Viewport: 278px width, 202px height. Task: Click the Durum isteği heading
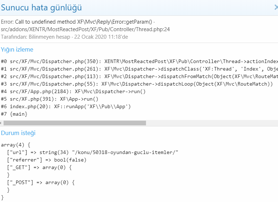(x=18, y=133)
